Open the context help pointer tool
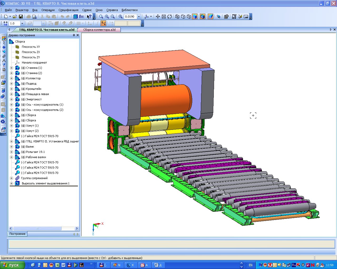Screen dimensions: 337x269 click(x=89, y=17)
